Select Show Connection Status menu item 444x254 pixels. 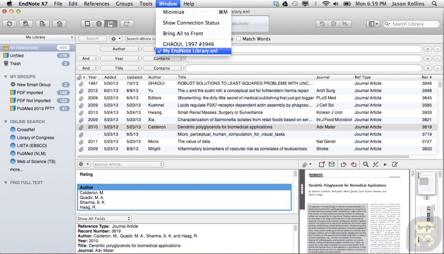tap(191, 23)
